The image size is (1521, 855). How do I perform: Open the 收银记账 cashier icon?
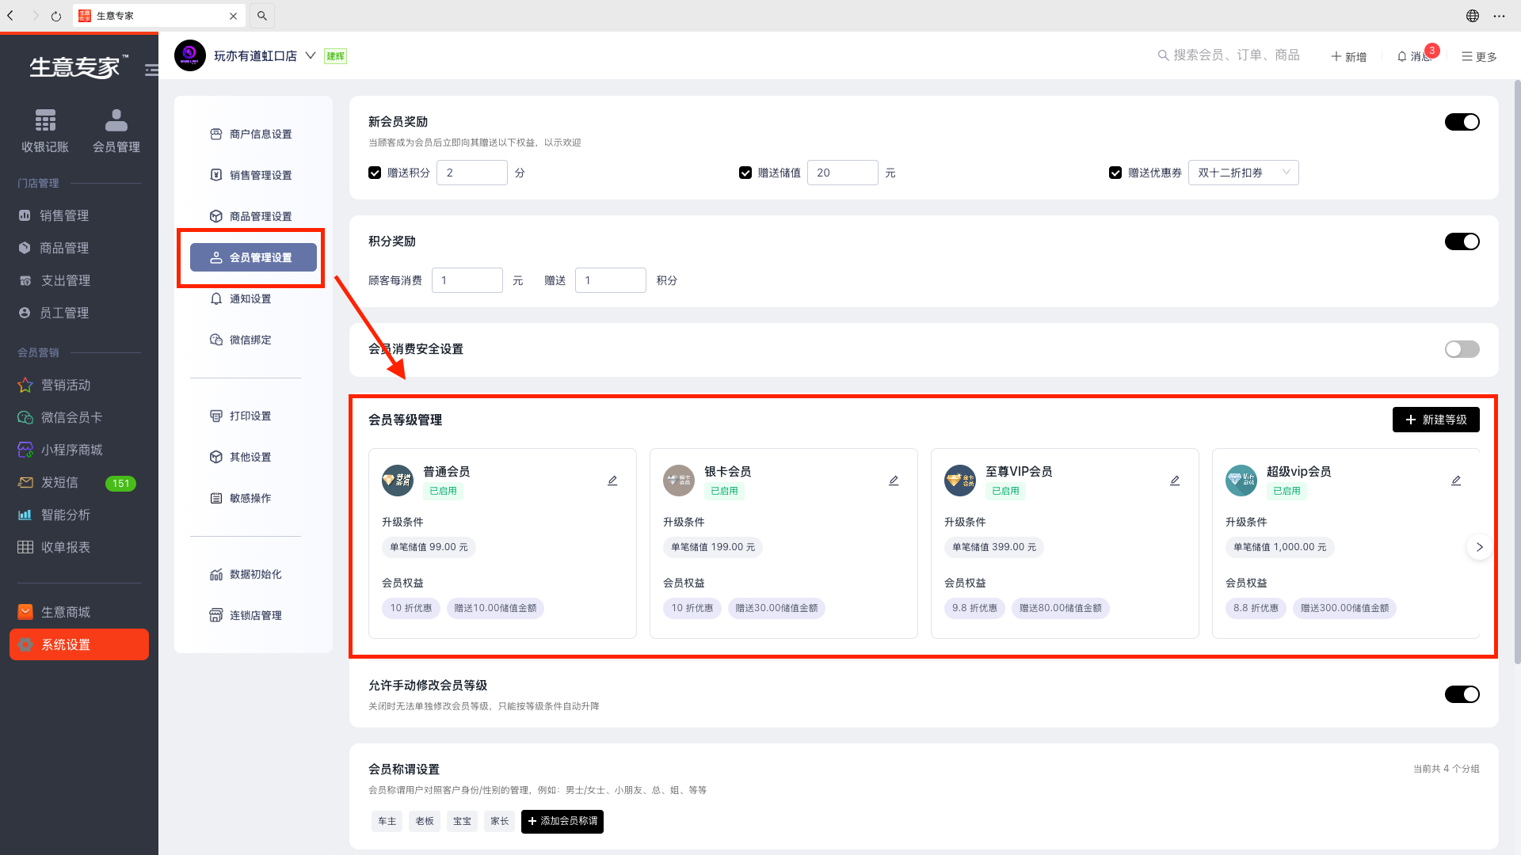45,121
